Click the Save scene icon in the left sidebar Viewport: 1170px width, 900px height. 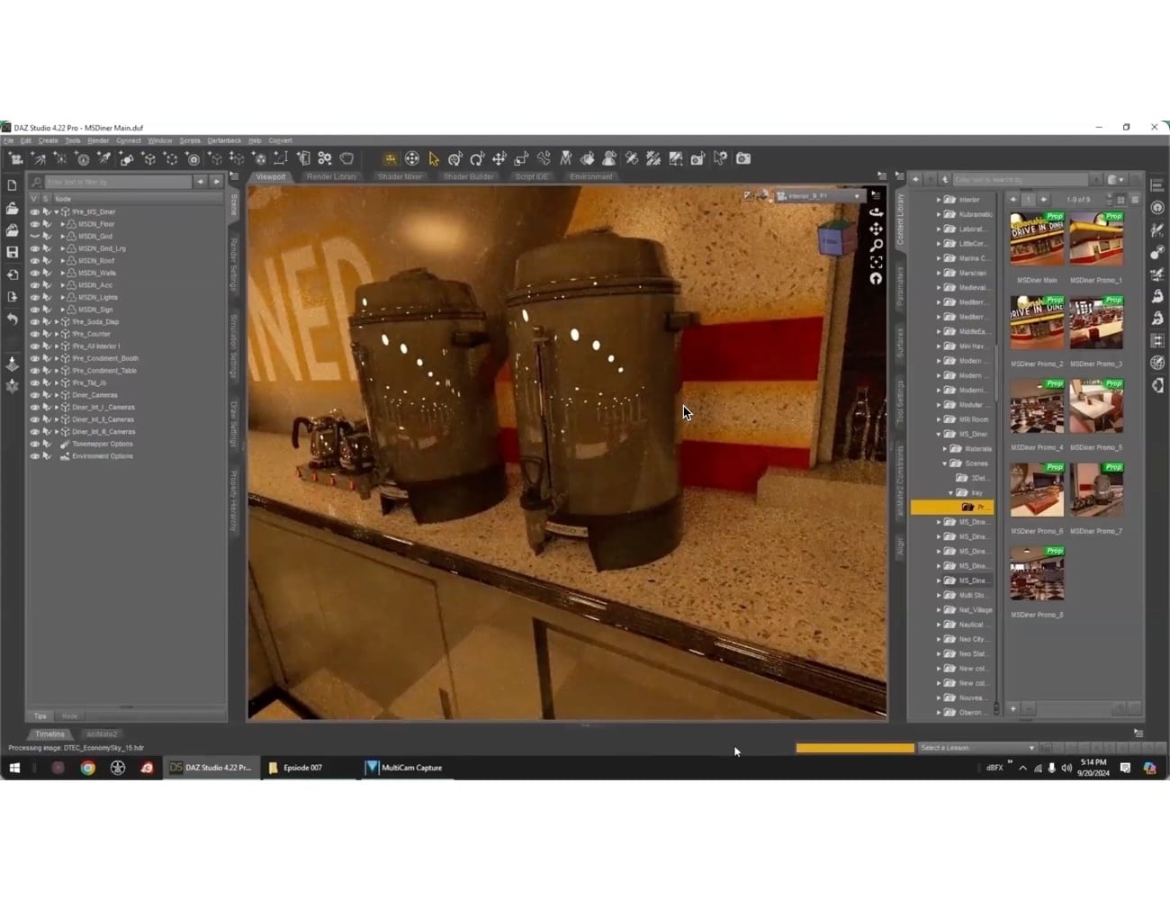pos(13,253)
